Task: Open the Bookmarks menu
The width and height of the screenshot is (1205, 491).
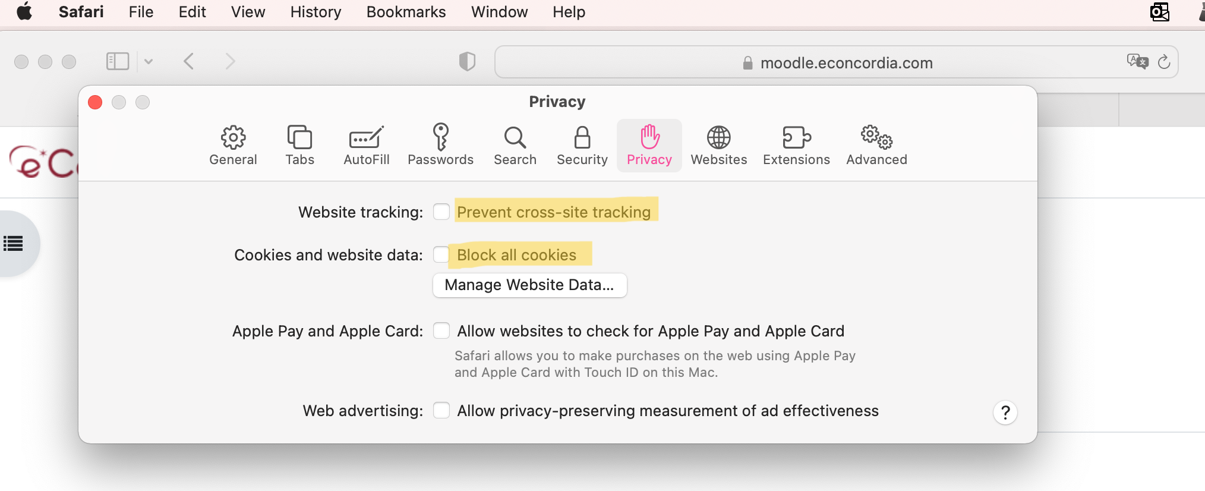Action: pyautogui.click(x=406, y=12)
